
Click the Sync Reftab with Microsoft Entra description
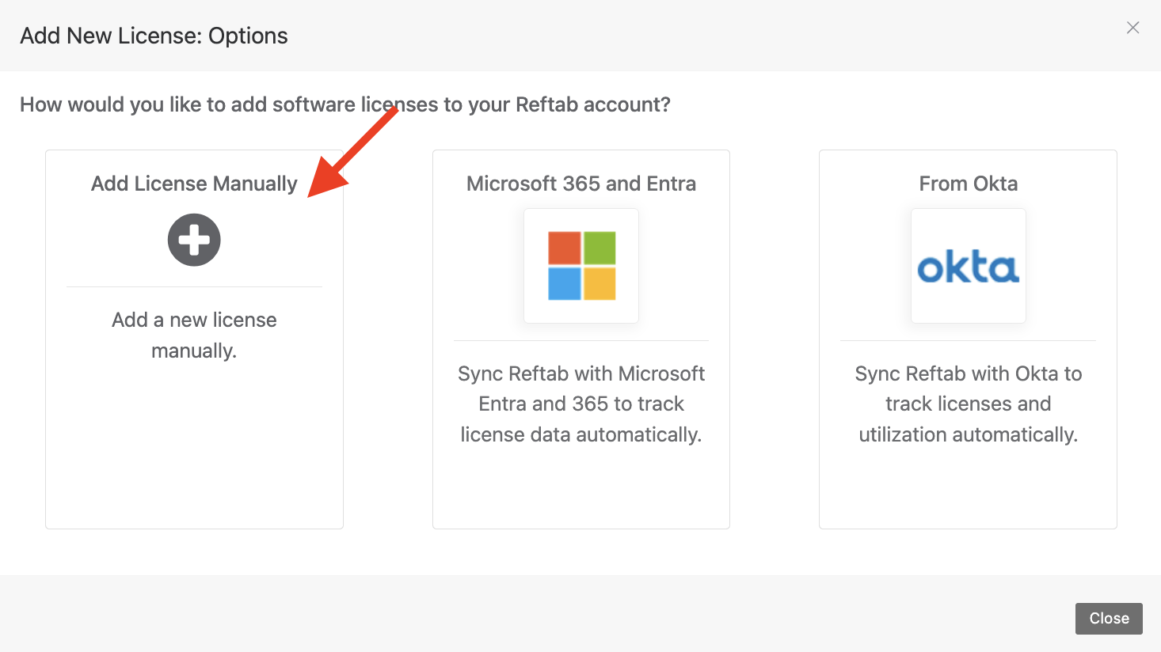(581, 404)
